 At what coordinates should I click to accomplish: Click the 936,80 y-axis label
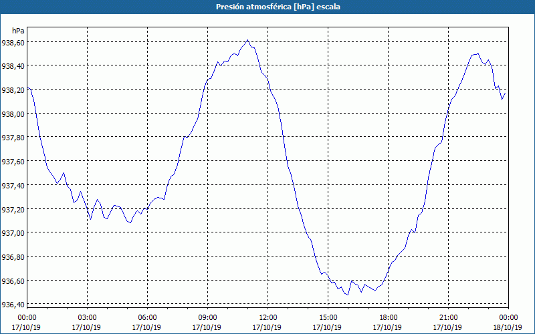pyautogui.click(x=13, y=257)
